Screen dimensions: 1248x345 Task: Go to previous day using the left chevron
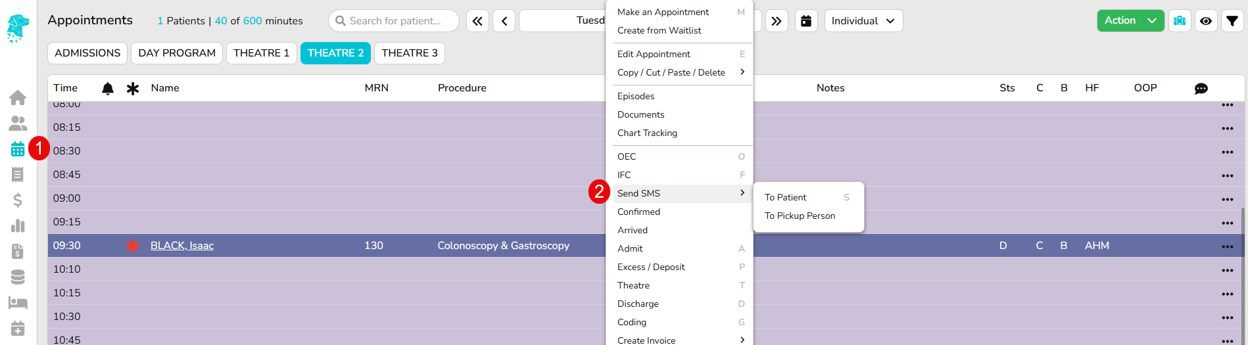coord(504,21)
